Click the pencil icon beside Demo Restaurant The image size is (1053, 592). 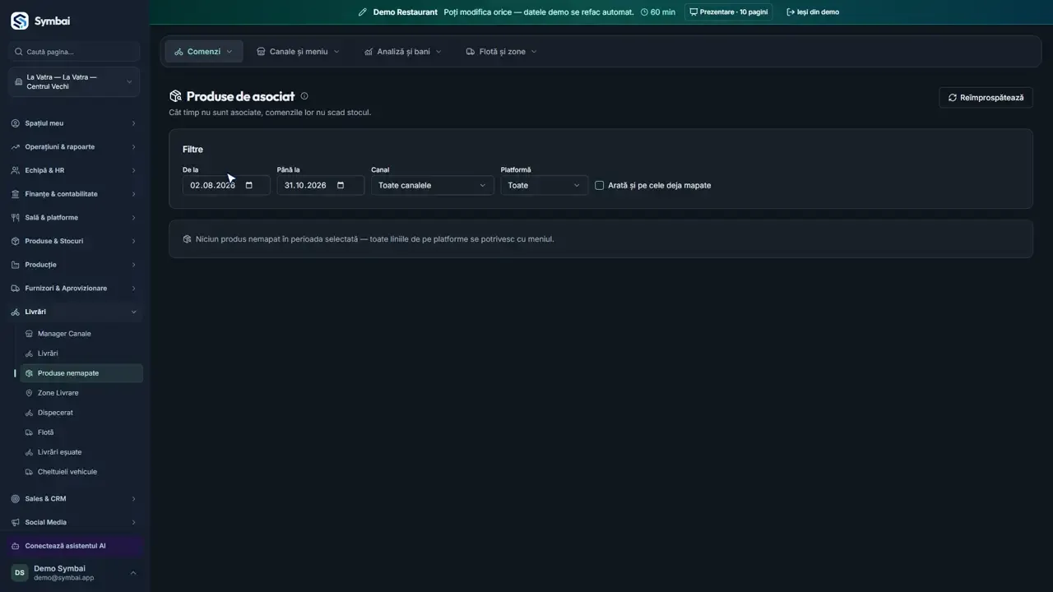(x=363, y=12)
